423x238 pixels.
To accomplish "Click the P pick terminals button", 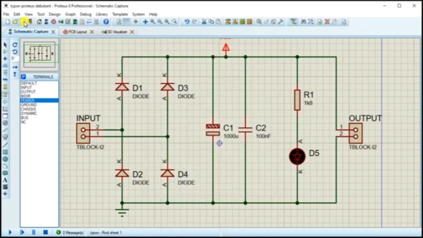I will pos(23,77).
